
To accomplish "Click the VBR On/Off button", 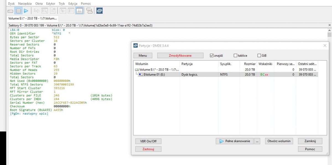I will coord(148,141).
